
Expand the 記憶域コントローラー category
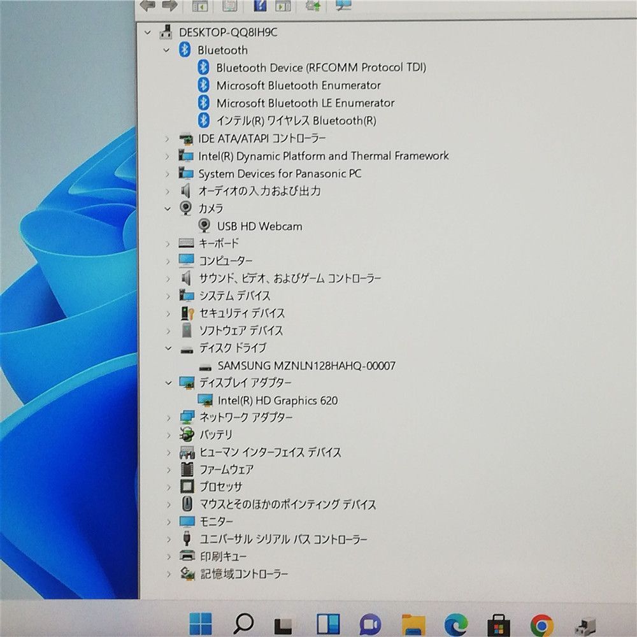(169, 574)
